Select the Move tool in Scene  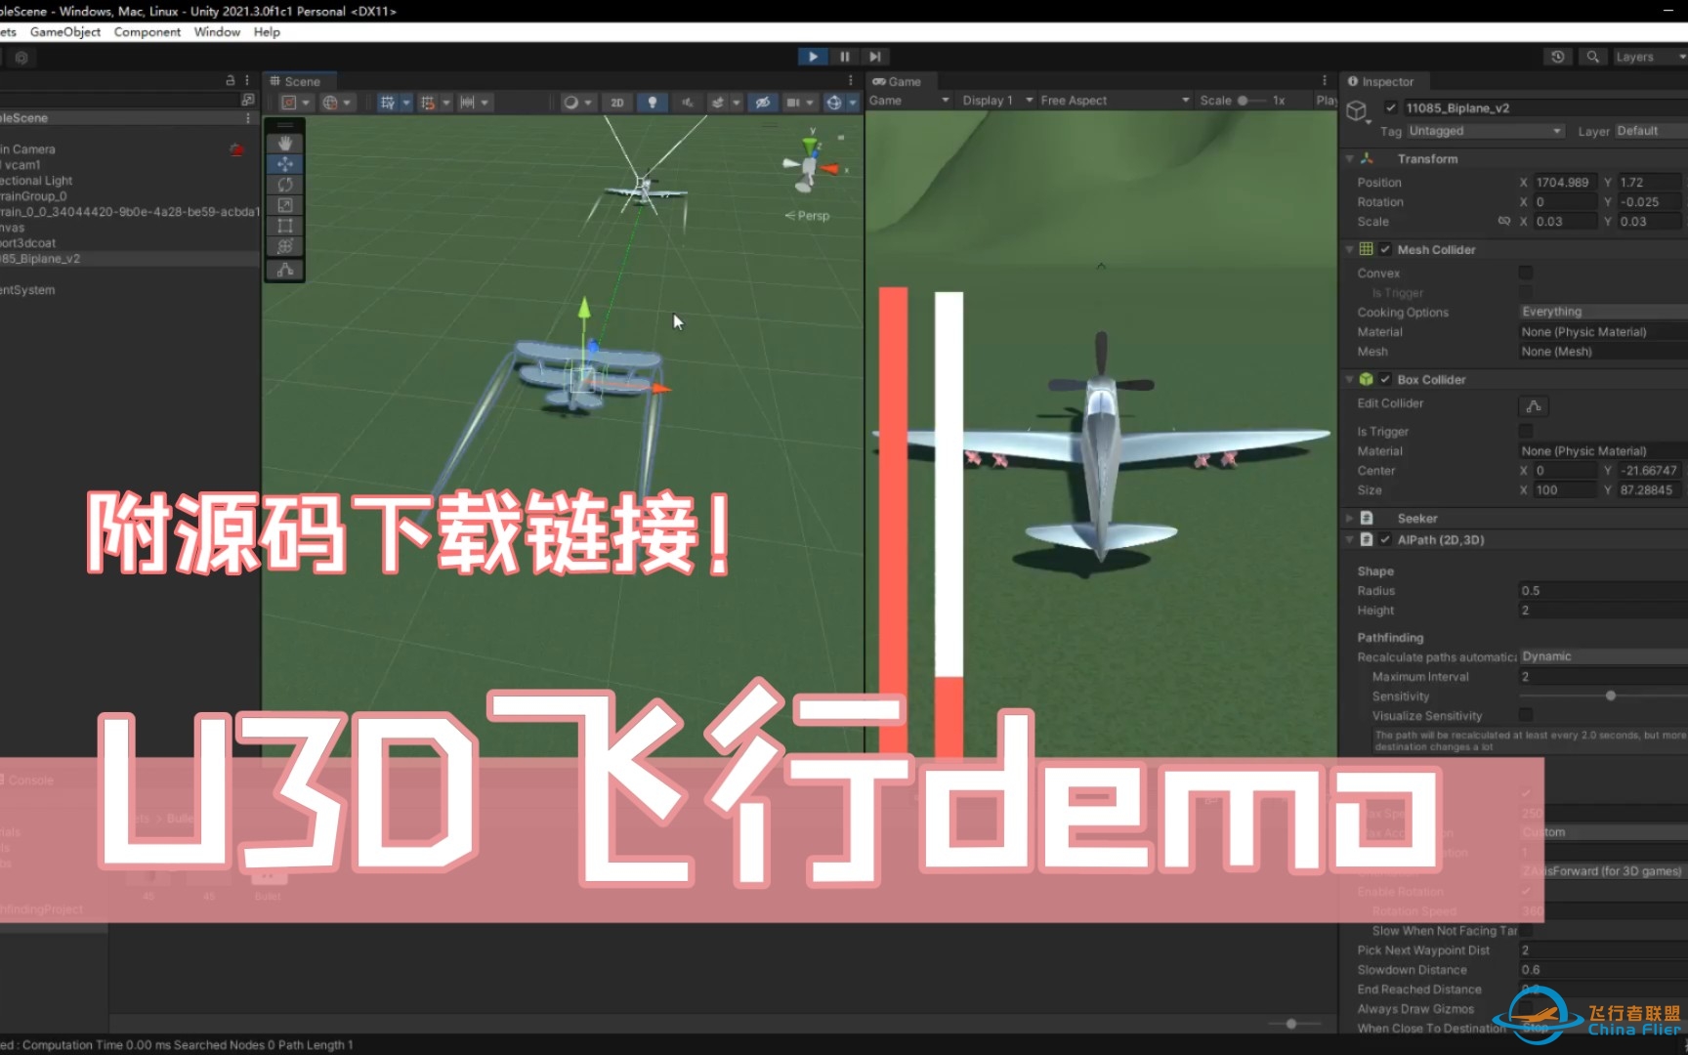285,164
